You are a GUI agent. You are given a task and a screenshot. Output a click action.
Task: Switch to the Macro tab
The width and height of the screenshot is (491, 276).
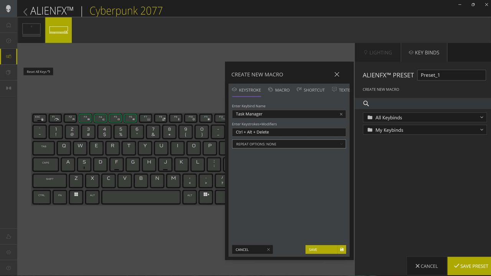(279, 90)
